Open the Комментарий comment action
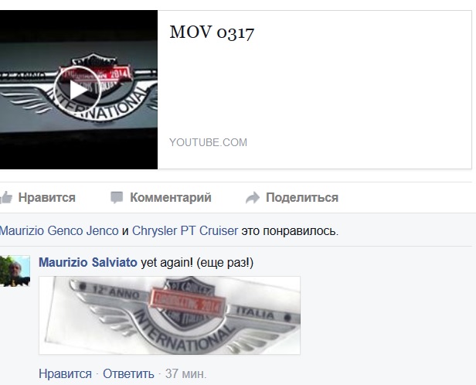This screenshot has height=385, width=476. (x=171, y=198)
